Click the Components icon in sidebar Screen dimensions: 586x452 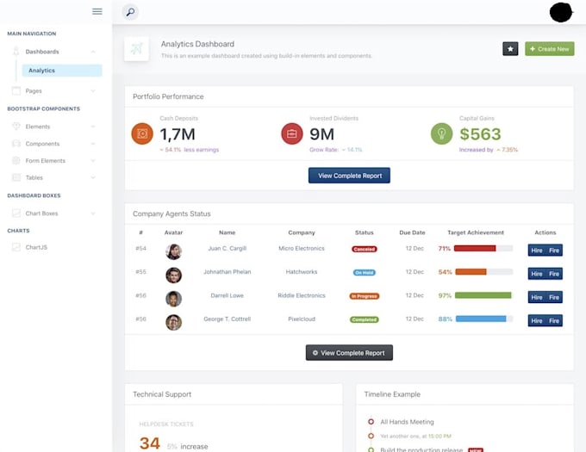pos(16,144)
